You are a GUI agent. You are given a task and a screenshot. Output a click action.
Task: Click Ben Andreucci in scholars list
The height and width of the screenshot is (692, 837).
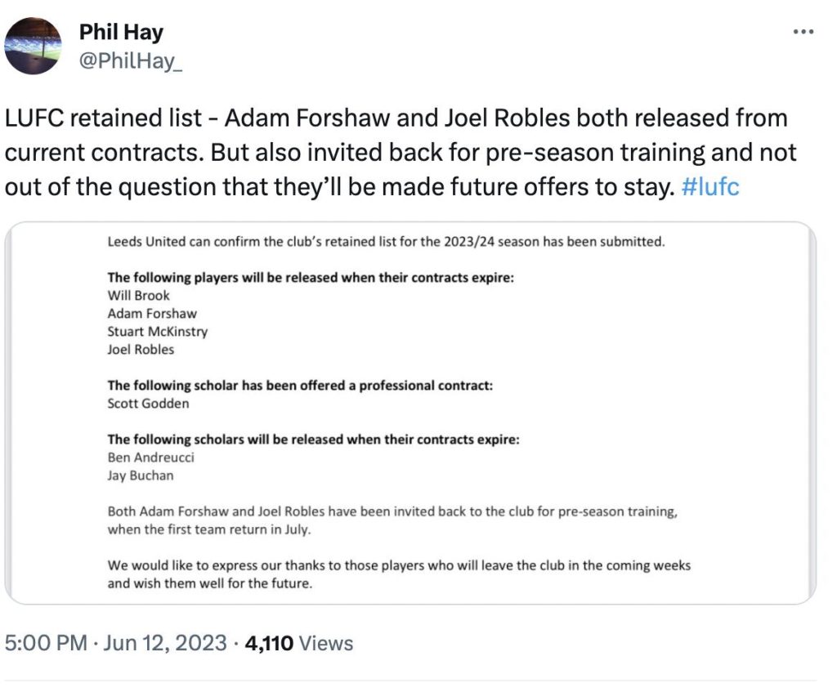[150, 458]
